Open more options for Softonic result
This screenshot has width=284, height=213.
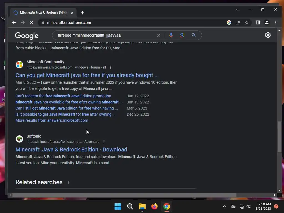tap(104, 142)
